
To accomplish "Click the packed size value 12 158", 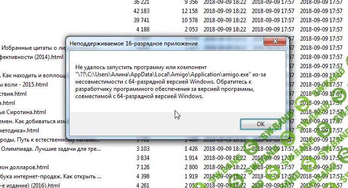I will tap(190, 11).
